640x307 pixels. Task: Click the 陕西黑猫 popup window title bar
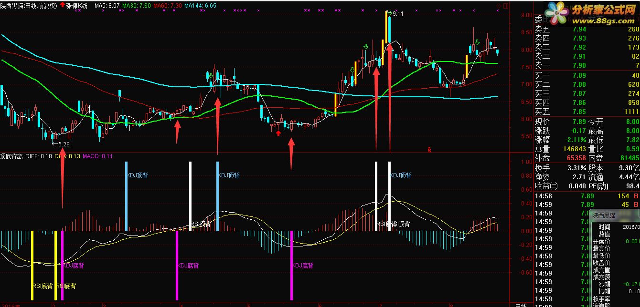click(615, 215)
